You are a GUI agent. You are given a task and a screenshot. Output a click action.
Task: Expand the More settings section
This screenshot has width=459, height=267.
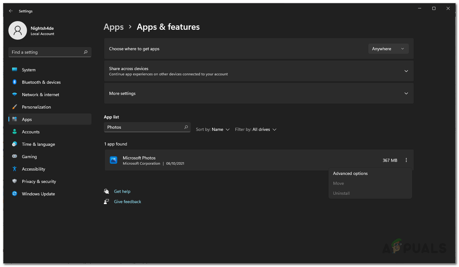(406, 93)
